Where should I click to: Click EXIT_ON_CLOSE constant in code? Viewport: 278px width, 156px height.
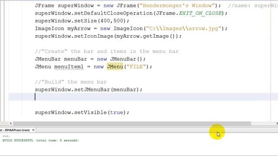[x=200, y=13]
